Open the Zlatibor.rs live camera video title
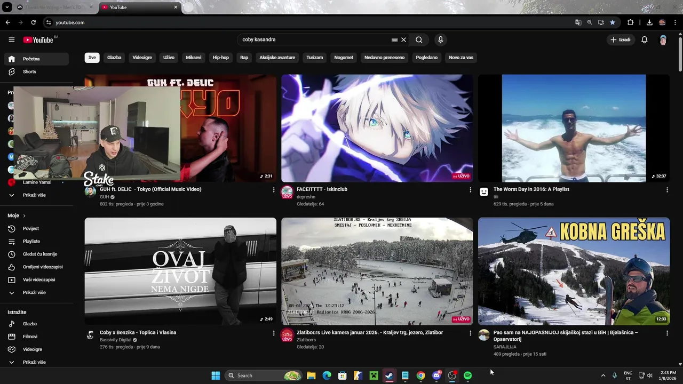This screenshot has width=683, height=384. (370, 332)
